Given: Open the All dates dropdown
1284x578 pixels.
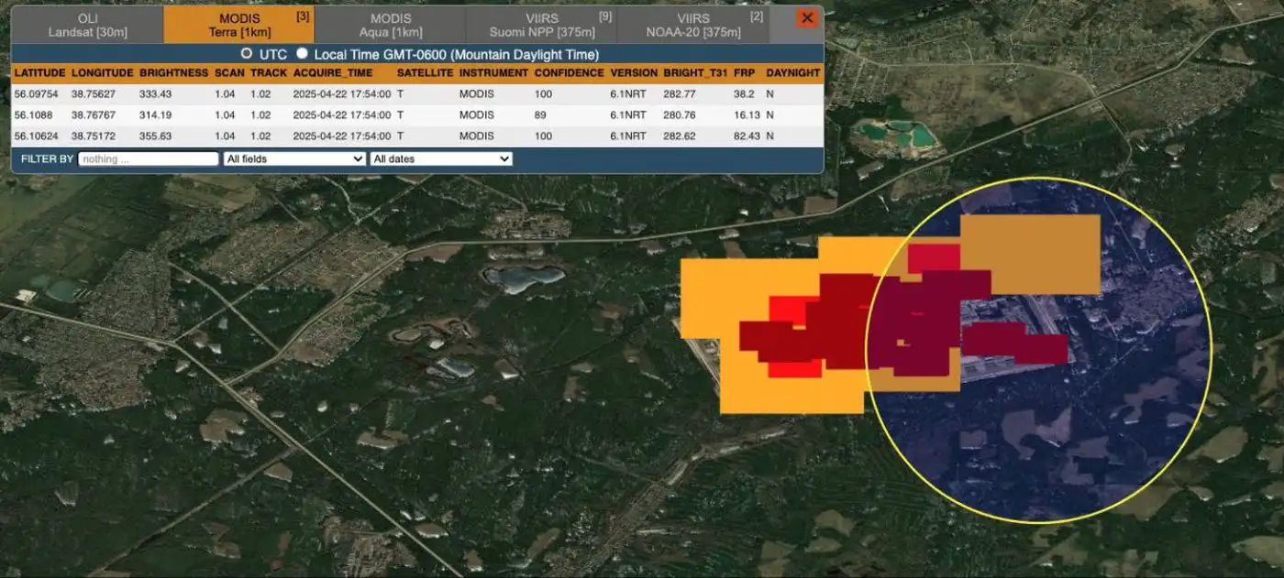Looking at the screenshot, I should point(440,158).
